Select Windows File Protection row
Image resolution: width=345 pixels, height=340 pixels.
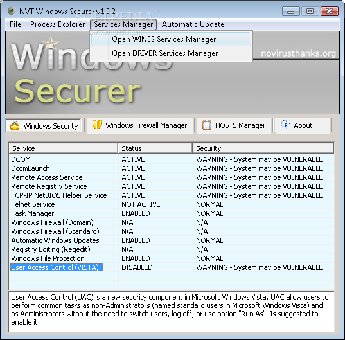click(x=172, y=258)
